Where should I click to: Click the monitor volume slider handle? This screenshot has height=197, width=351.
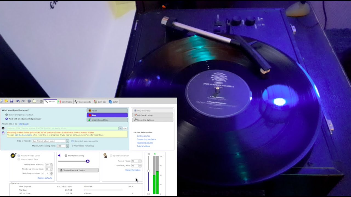[88, 161]
